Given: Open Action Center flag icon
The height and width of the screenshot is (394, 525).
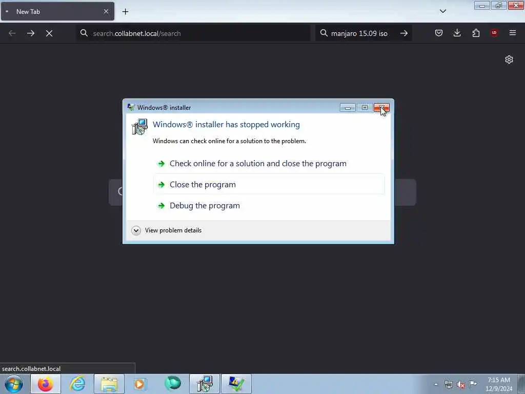Looking at the screenshot, I should [x=473, y=384].
